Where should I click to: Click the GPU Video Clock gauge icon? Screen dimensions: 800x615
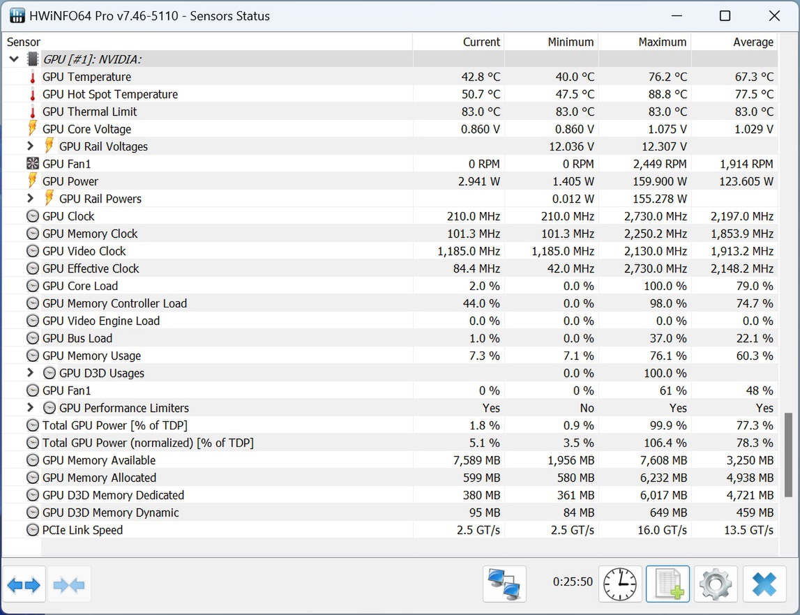33,251
